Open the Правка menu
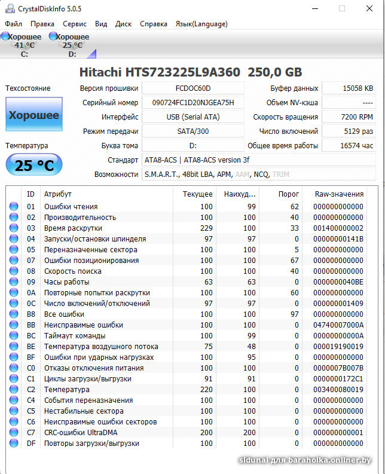Viewport: 385px width, 474px height. point(42,24)
